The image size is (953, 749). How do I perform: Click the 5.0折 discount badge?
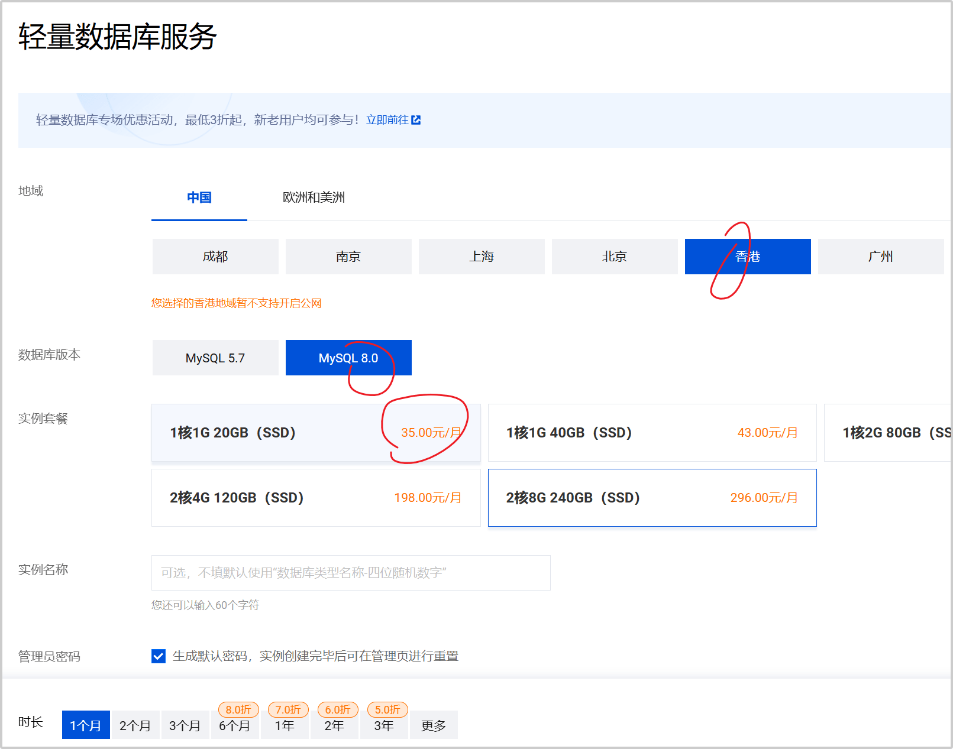(x=387, y=709)
